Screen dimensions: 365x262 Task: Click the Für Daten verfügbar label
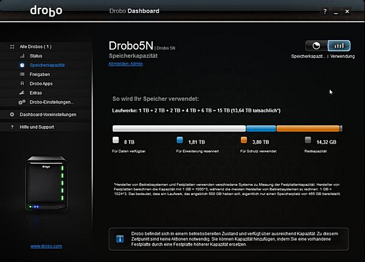[x=129, y=151]
